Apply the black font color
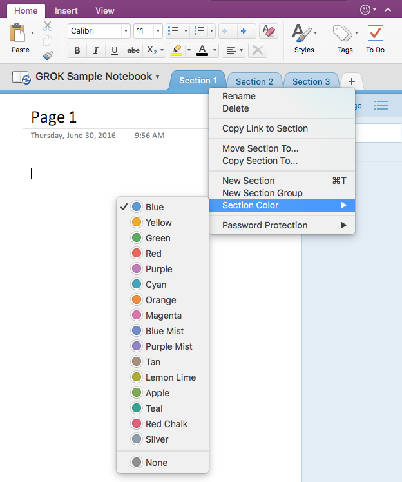Screen dimensions: 402x482 click(x=202, y=50)
